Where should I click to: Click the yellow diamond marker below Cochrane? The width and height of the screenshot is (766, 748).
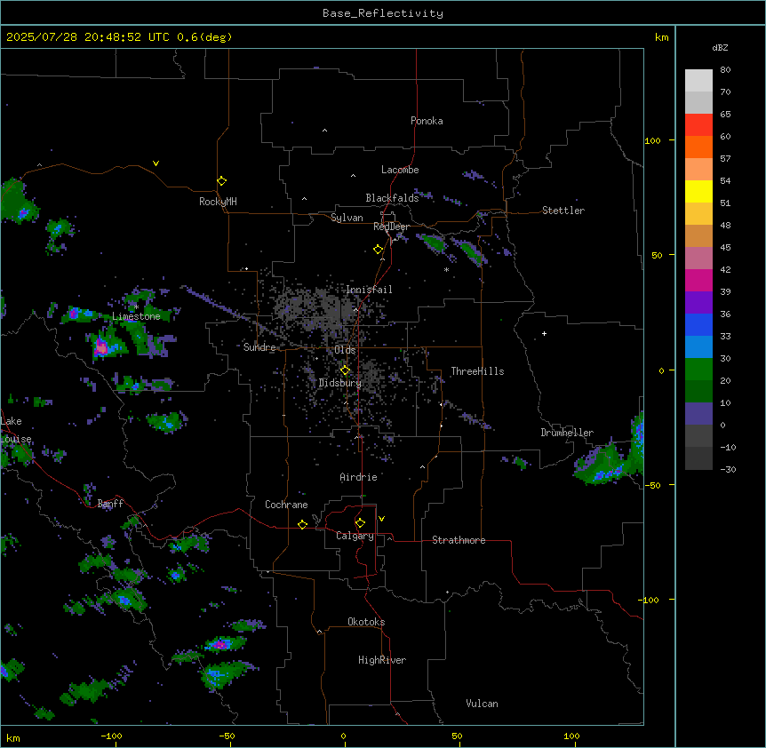302,524
